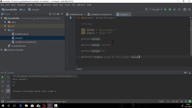192x108 pixels.
Task: Click the IntelliJ IDEA taskbar icon
Action: coord(50,106)
